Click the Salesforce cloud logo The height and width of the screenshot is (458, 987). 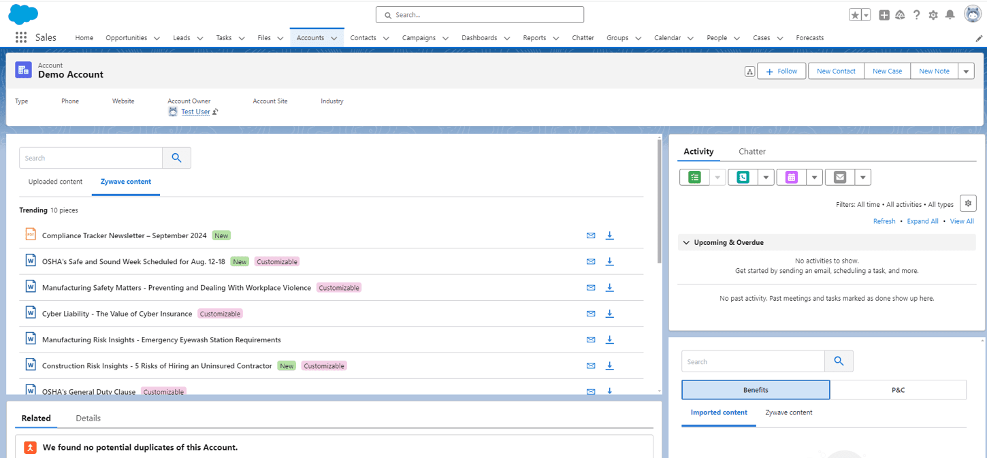point(24,14)
